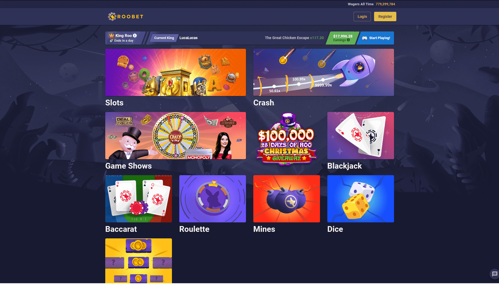Open the Dice game tile

(x=361, y=199)
